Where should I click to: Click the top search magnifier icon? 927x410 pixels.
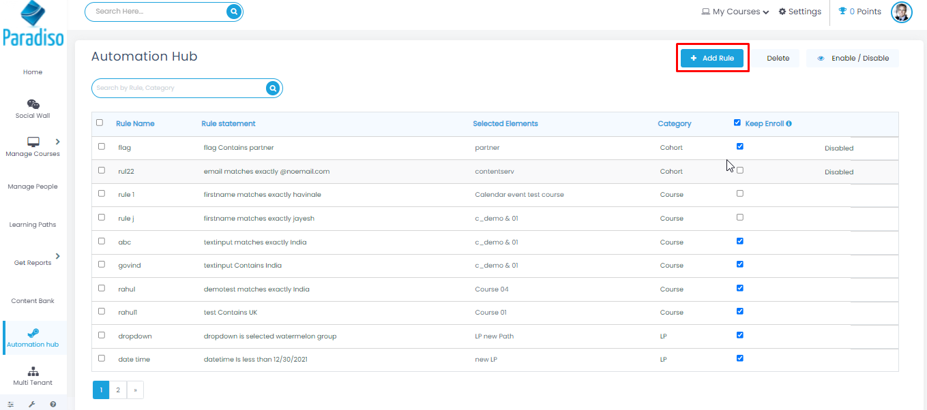(x=234, y=12)
